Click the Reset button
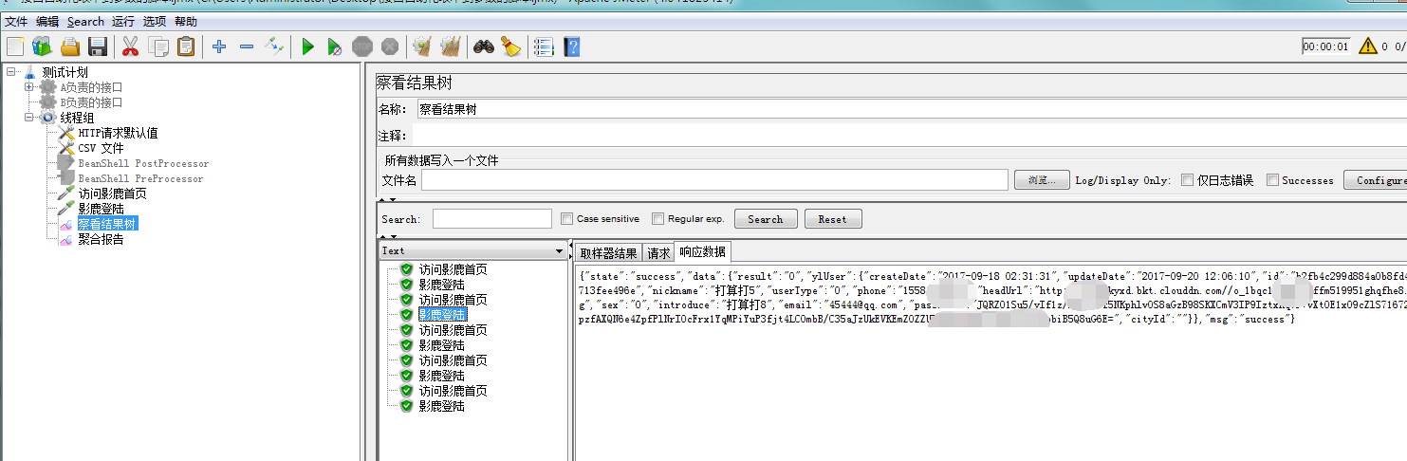This screenshot has width=1407, height=461. tap(832, 219)
